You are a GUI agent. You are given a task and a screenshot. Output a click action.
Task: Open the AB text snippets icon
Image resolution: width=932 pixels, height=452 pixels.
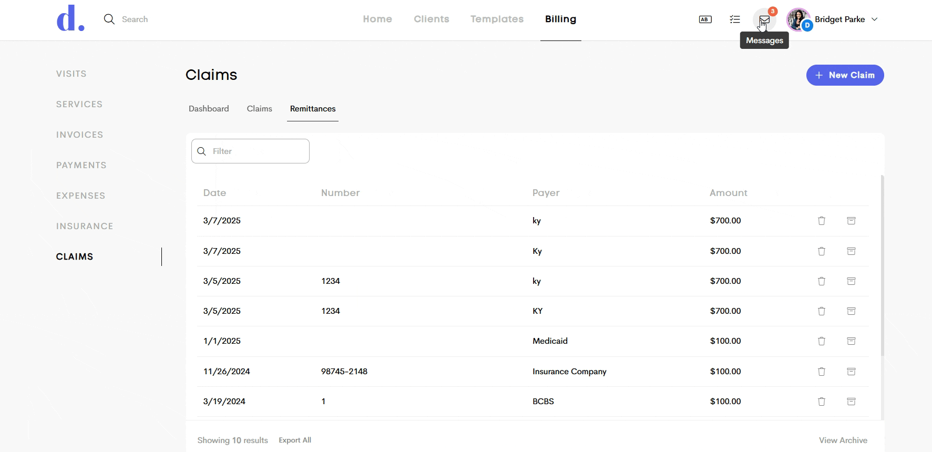tap(705, 19)
